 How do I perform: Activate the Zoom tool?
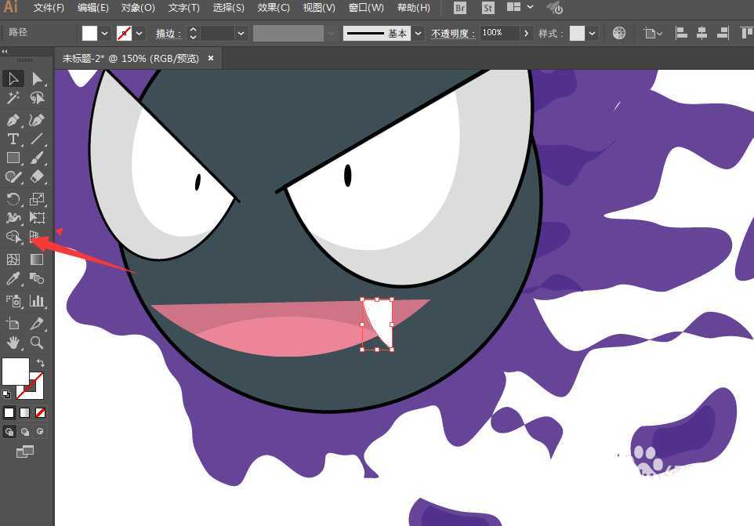click(37, 343)
